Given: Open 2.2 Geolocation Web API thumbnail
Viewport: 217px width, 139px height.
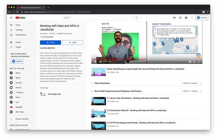Looking at the screenshot, I should pyautogui.click(x=99, y=113).
